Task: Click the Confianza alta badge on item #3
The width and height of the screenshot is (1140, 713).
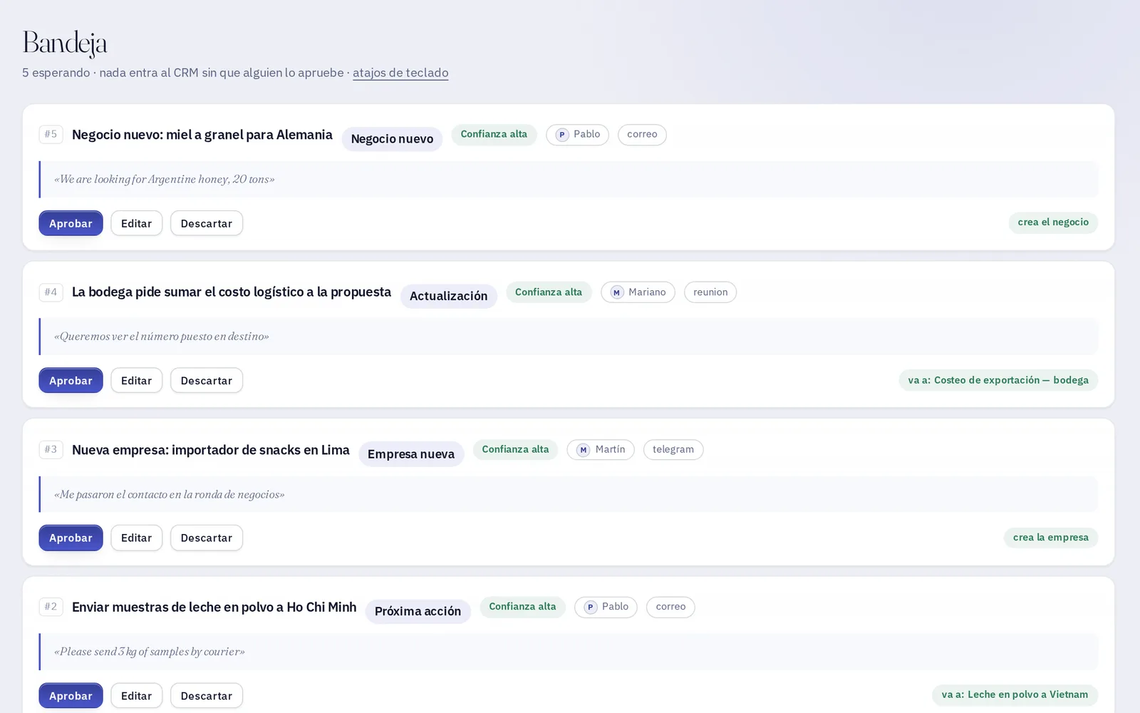Action: tap(515, 449)
